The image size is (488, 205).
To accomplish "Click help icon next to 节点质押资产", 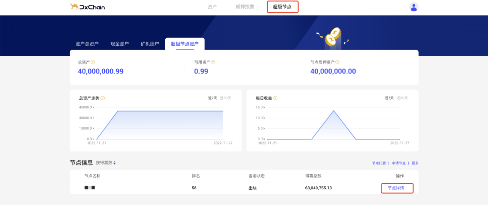I will point(338,62).
